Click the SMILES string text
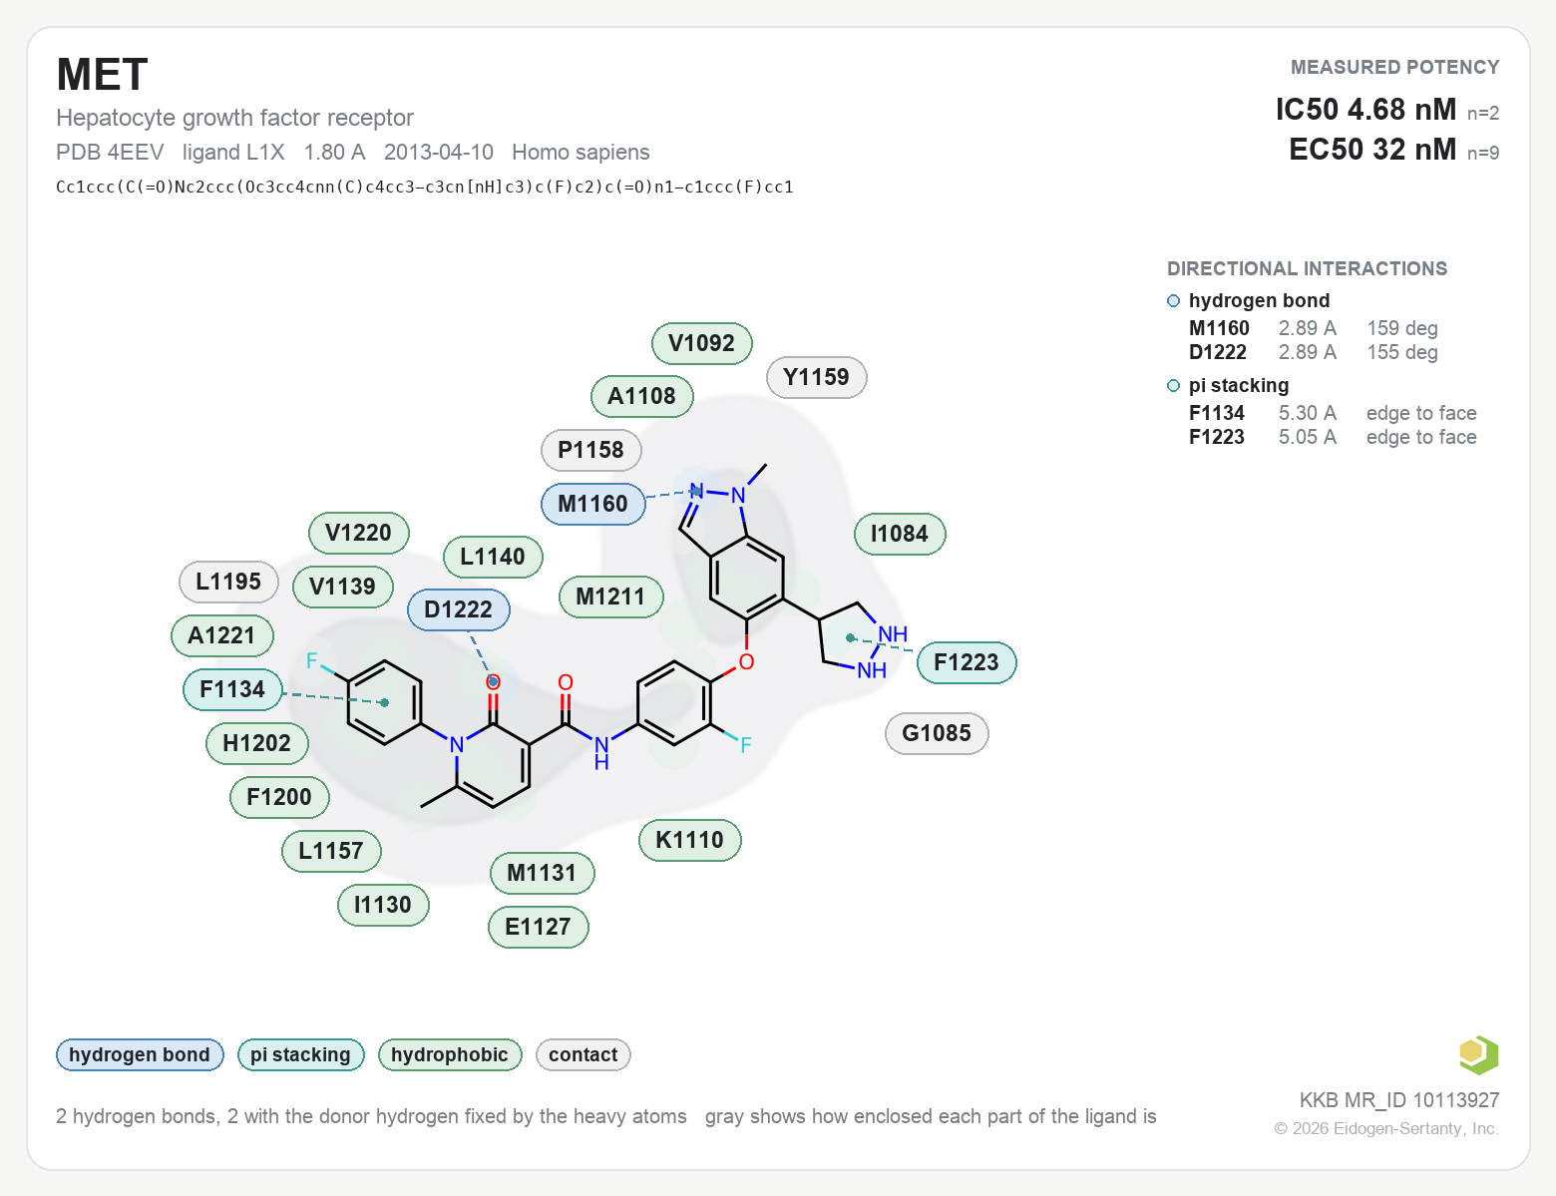Screen dimensions: 1556x1196 pos(425,187)
